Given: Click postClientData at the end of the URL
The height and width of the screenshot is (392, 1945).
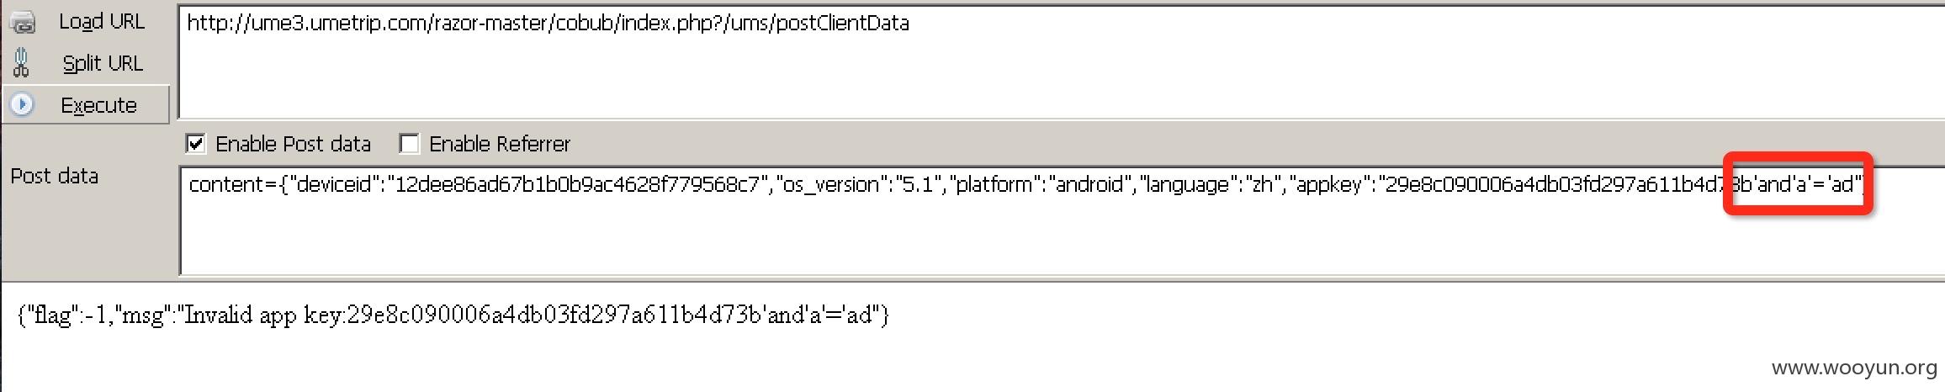Looking at the screenshot, I should coord(842,23).
